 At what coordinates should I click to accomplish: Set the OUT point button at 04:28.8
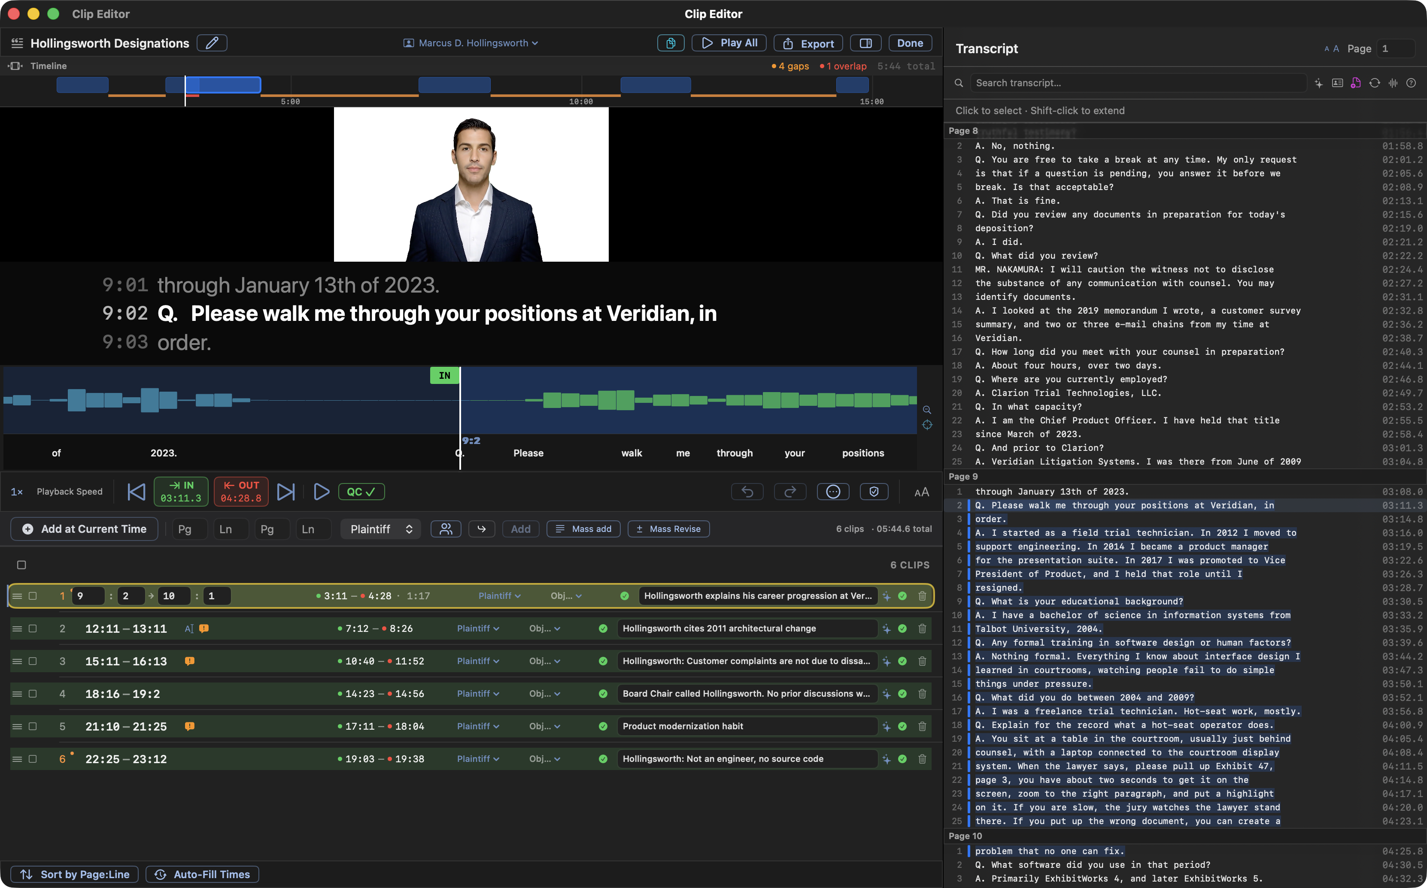click(x=241, y=492)
